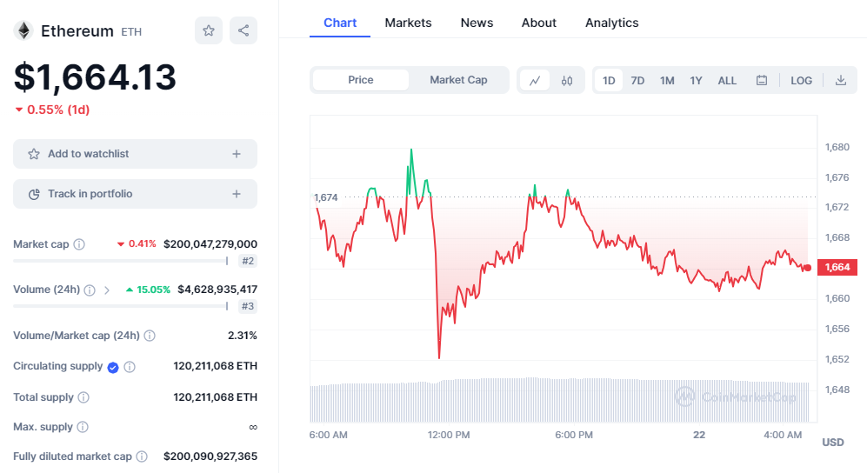Expand Volume (24h) details with chevron
This screenshot has height=473, width=867.
tap(107, 290)
